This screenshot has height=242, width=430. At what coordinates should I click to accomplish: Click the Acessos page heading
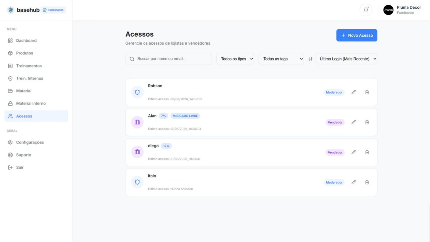(139, 34)
